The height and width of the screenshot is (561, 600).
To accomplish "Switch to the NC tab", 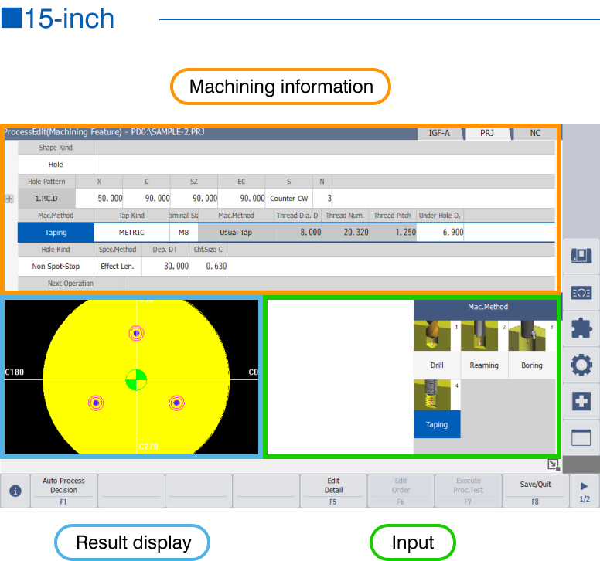I will [x=535, y=133].
